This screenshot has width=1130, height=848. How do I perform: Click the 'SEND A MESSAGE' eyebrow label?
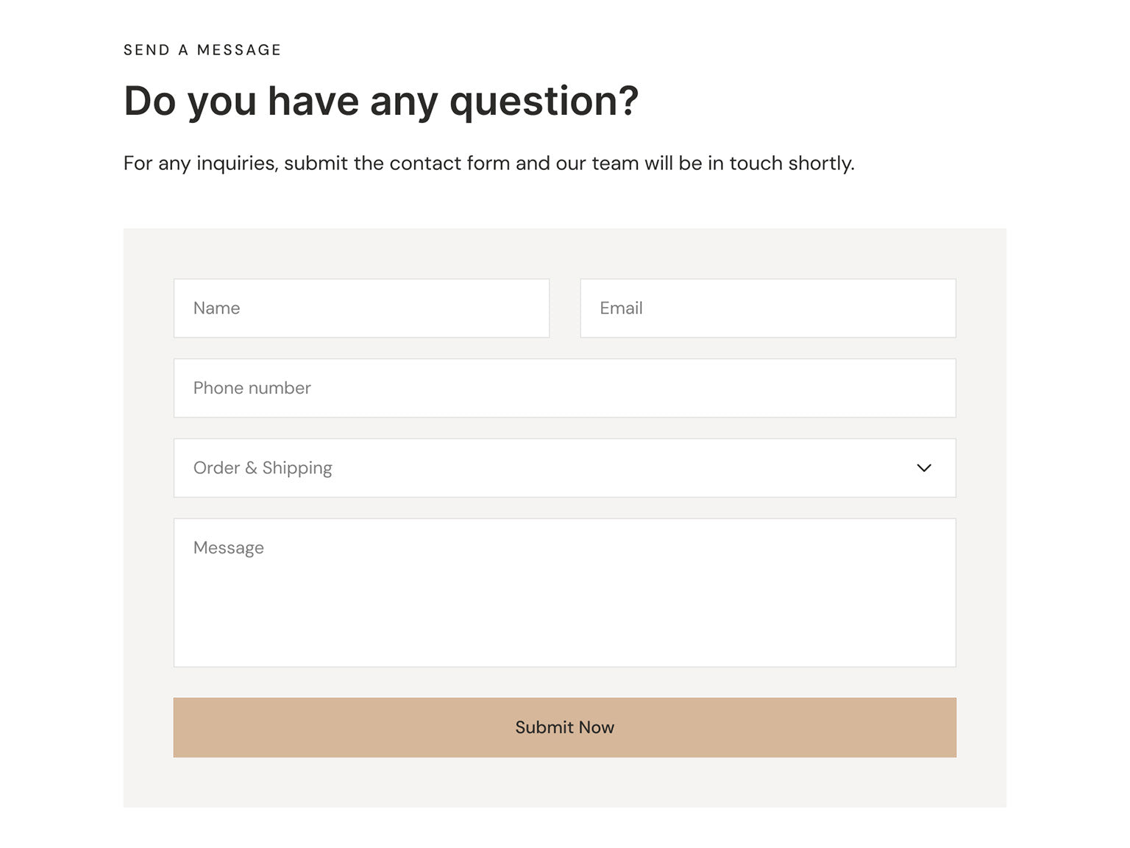(x=202, y=50)
